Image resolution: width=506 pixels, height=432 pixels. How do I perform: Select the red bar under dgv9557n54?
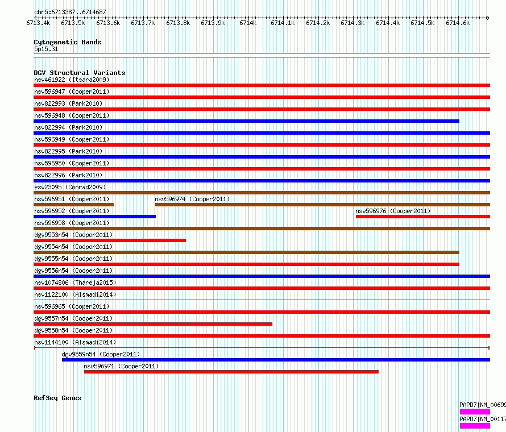pyautogui.click(x=153, y=324)
